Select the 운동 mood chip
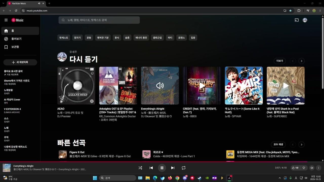 [89, 38]
